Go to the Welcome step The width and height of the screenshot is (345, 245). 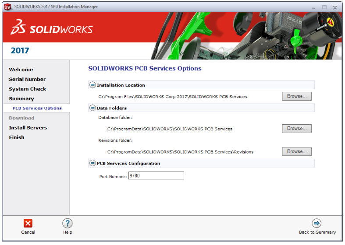coord(21,70)
